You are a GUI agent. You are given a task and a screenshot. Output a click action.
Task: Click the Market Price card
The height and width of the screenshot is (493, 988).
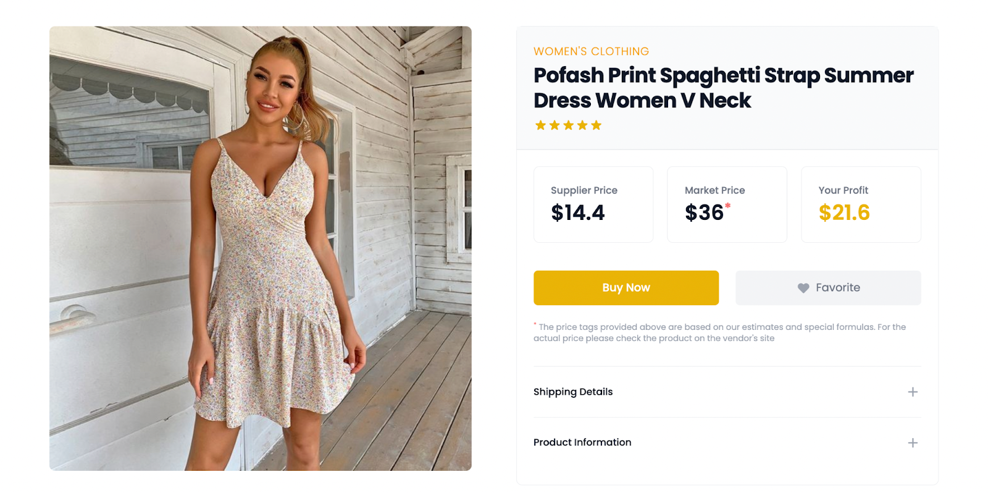tap(727, 204)
